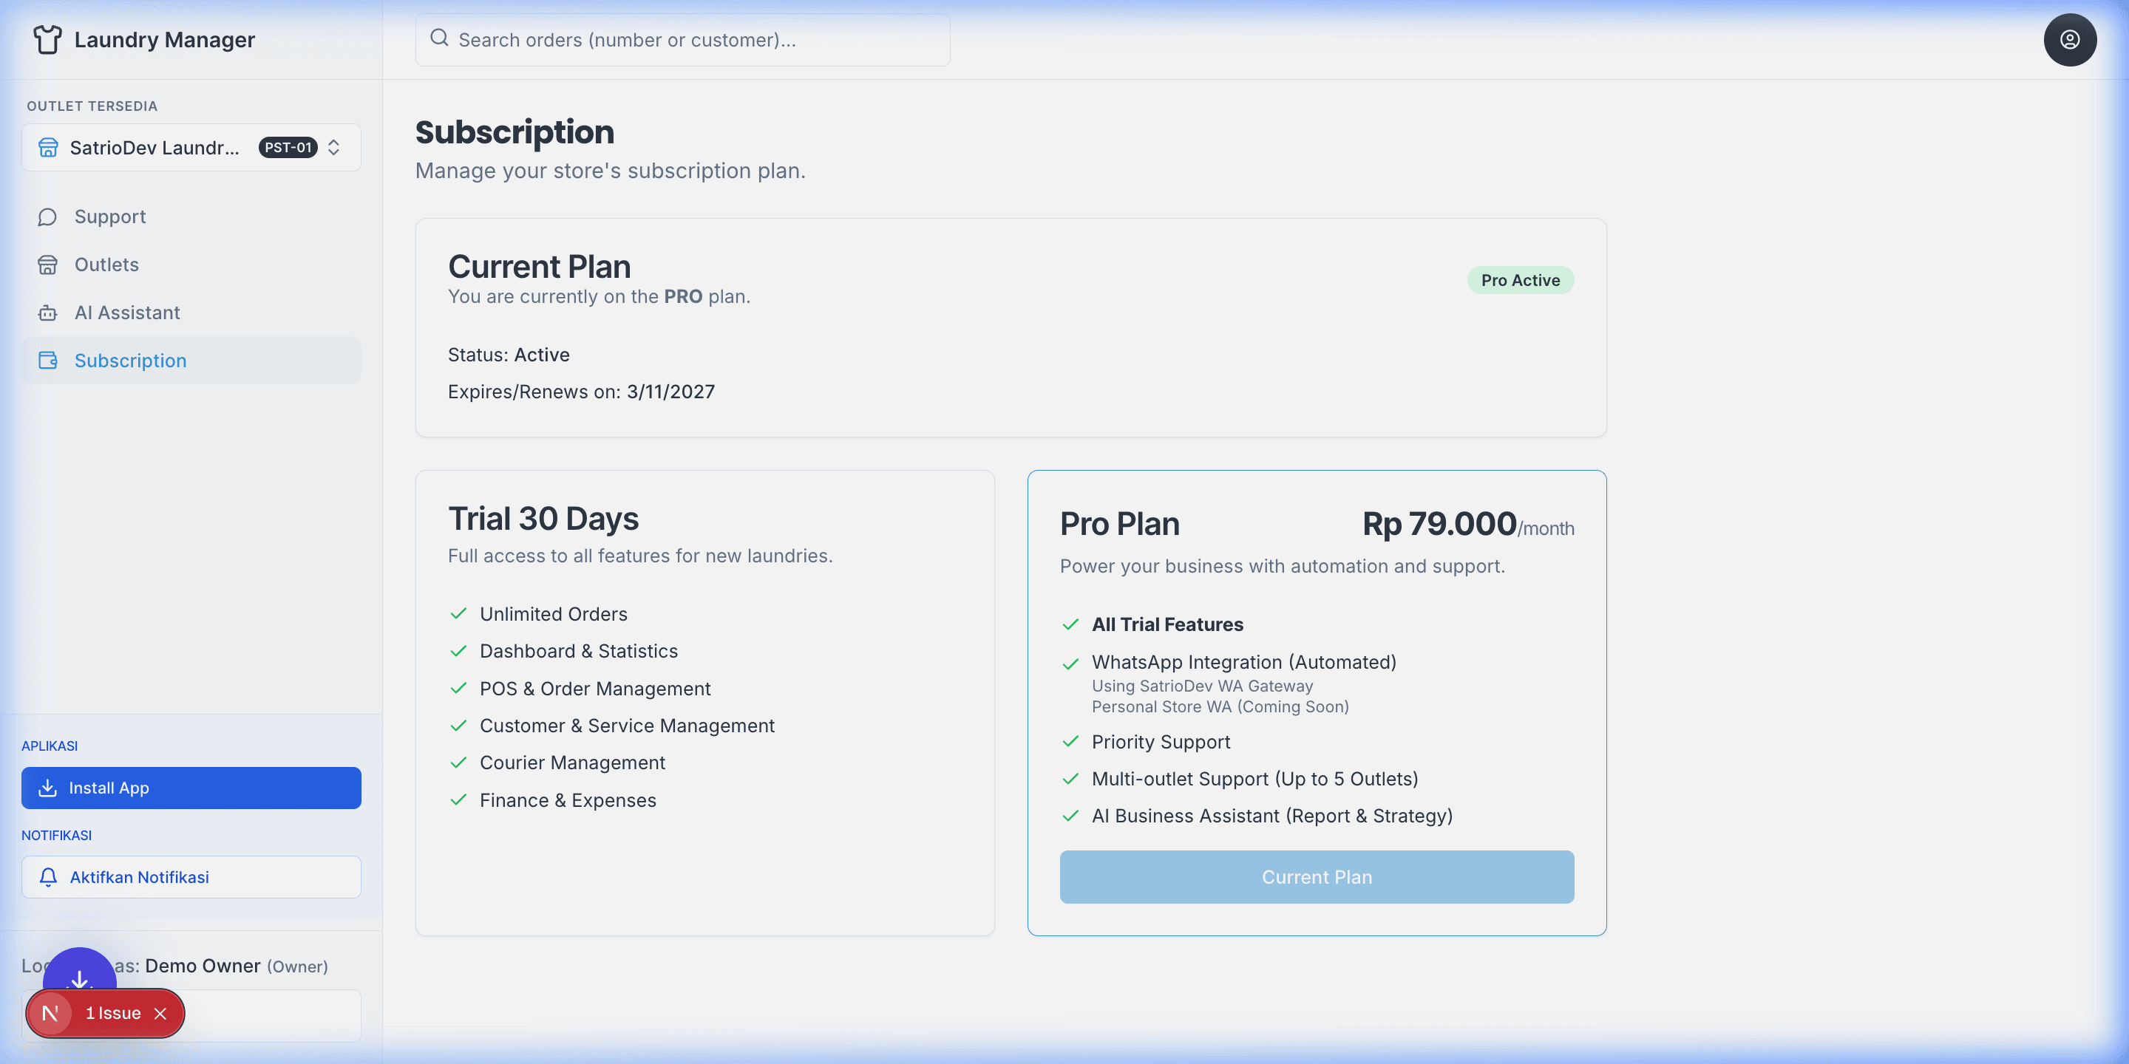Go to AI Assistant page
Image resolution: width=2129 pixels, height=1064 pixels.
point(127,313)
